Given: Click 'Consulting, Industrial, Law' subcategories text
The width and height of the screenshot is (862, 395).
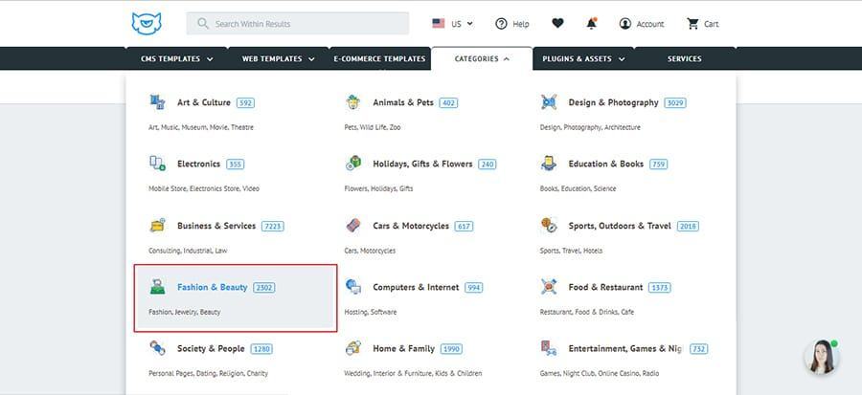Looking at the screenshot, I should (188, 251).
